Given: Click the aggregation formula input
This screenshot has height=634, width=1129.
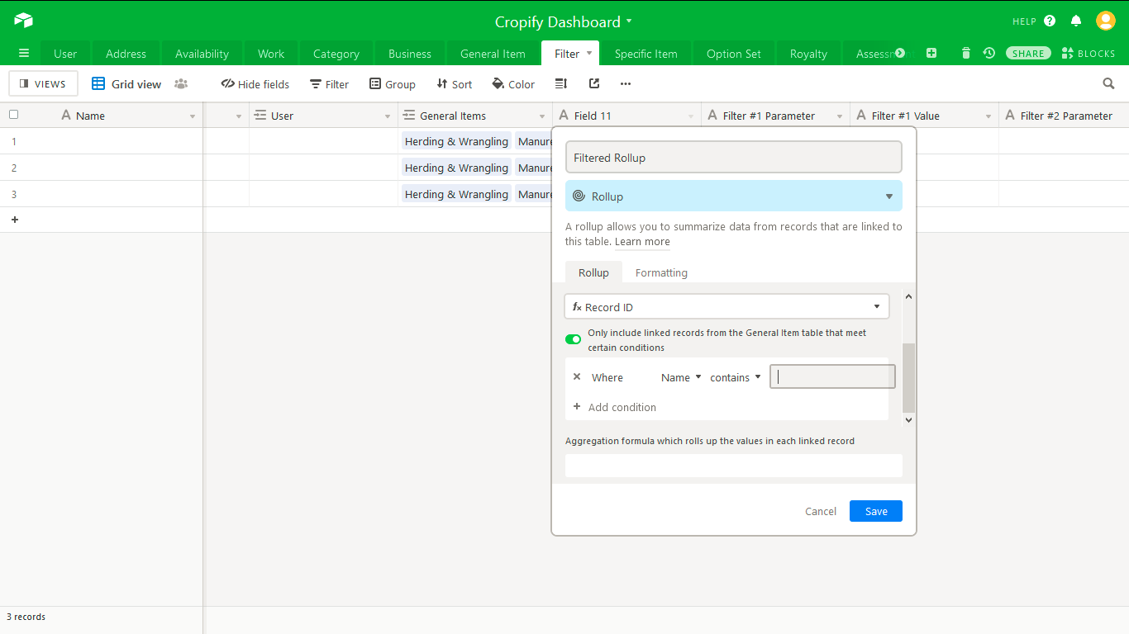Looking at the screenshot, I should (734, 466).
